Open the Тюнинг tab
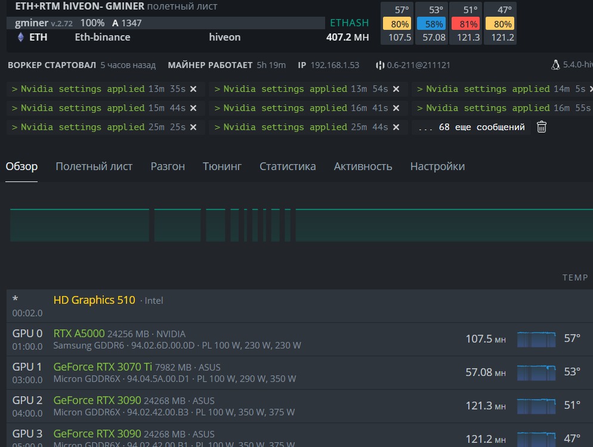This screenshot has width=593, height=447. coord(222,167)
